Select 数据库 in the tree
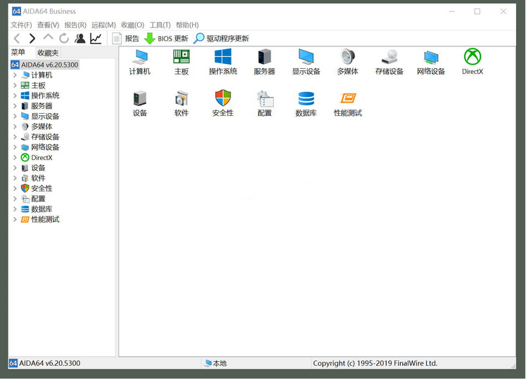Viewport: 526px width, 380px height. click(x=41, y=209)
